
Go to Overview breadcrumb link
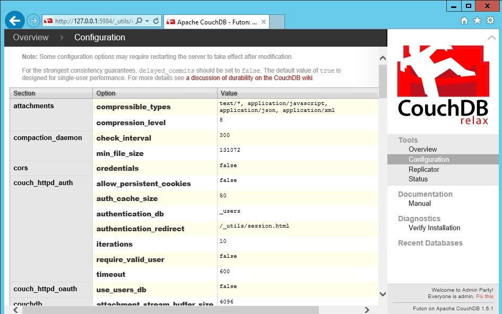[31, 38]
